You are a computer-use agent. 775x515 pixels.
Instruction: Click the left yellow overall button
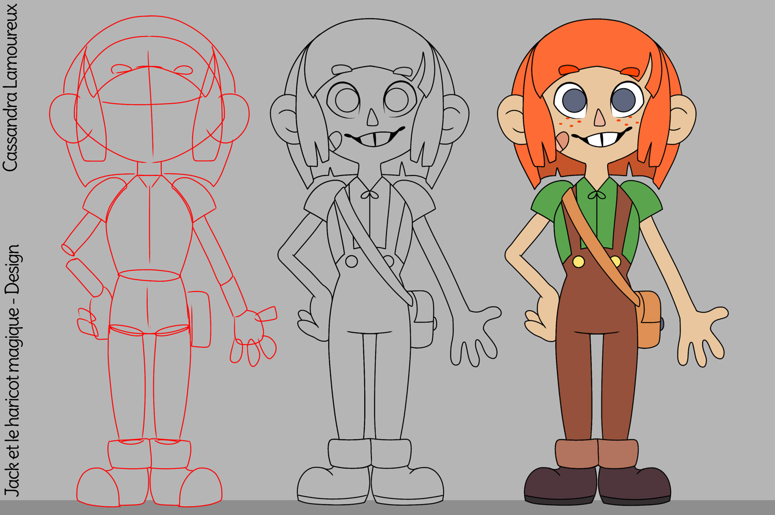point(579,262)
